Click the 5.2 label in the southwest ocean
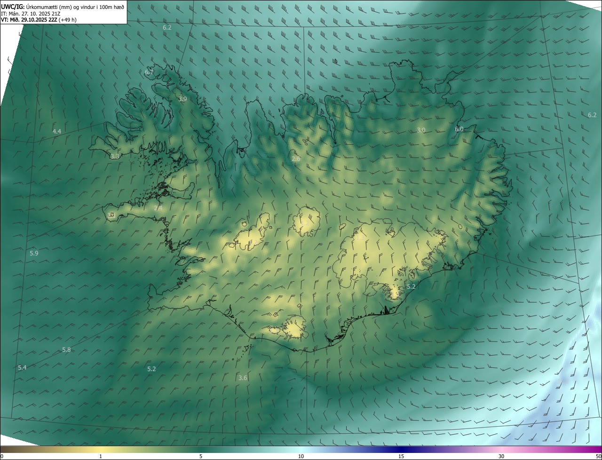Image resolution: width=602 pixels, height=460 pixels. (x=151, y=369)
